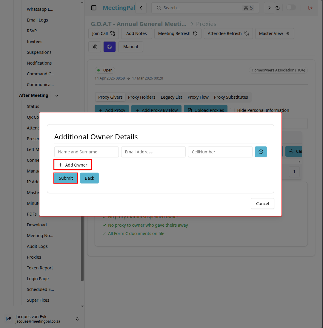
Task: Click the bug debug icon button
Action: (95, 46)
